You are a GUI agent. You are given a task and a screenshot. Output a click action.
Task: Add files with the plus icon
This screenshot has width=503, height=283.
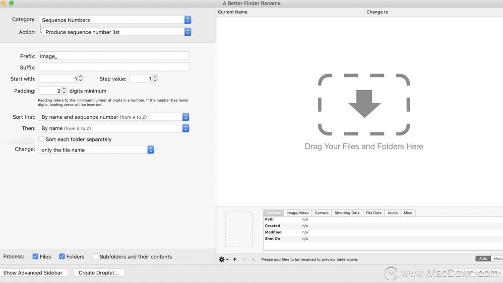click(235, 259)
